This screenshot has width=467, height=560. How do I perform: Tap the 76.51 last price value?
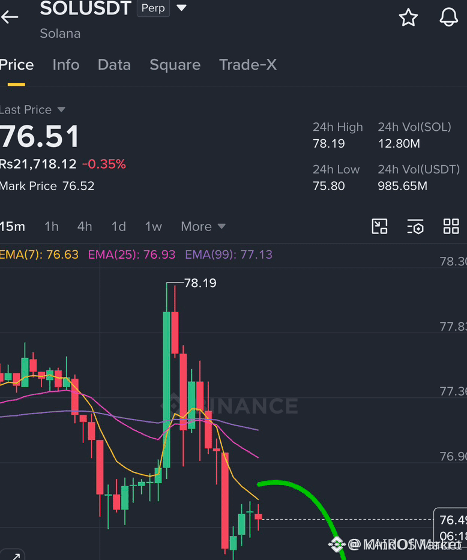click(39, 136)
